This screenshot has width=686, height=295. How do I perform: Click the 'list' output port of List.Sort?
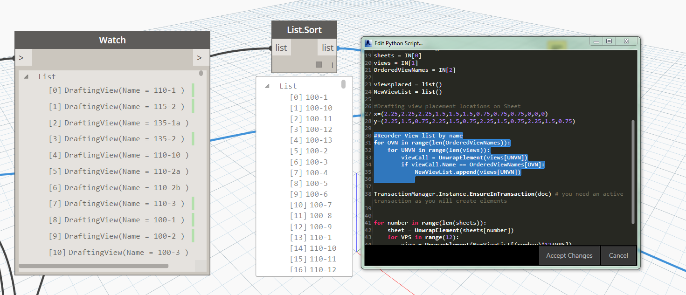(x=328, y=48)
